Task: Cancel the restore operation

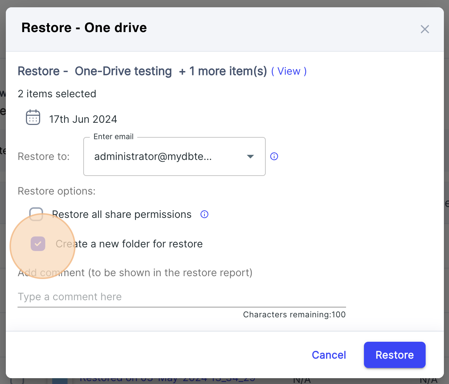Action: (x=329, y=355)
